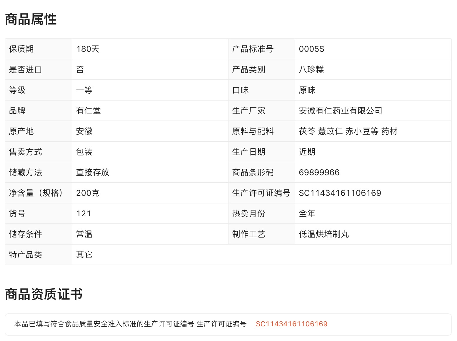
Task: Click the license number in the 生产许可证编号 table row
Action: click(x=340, y=193)
